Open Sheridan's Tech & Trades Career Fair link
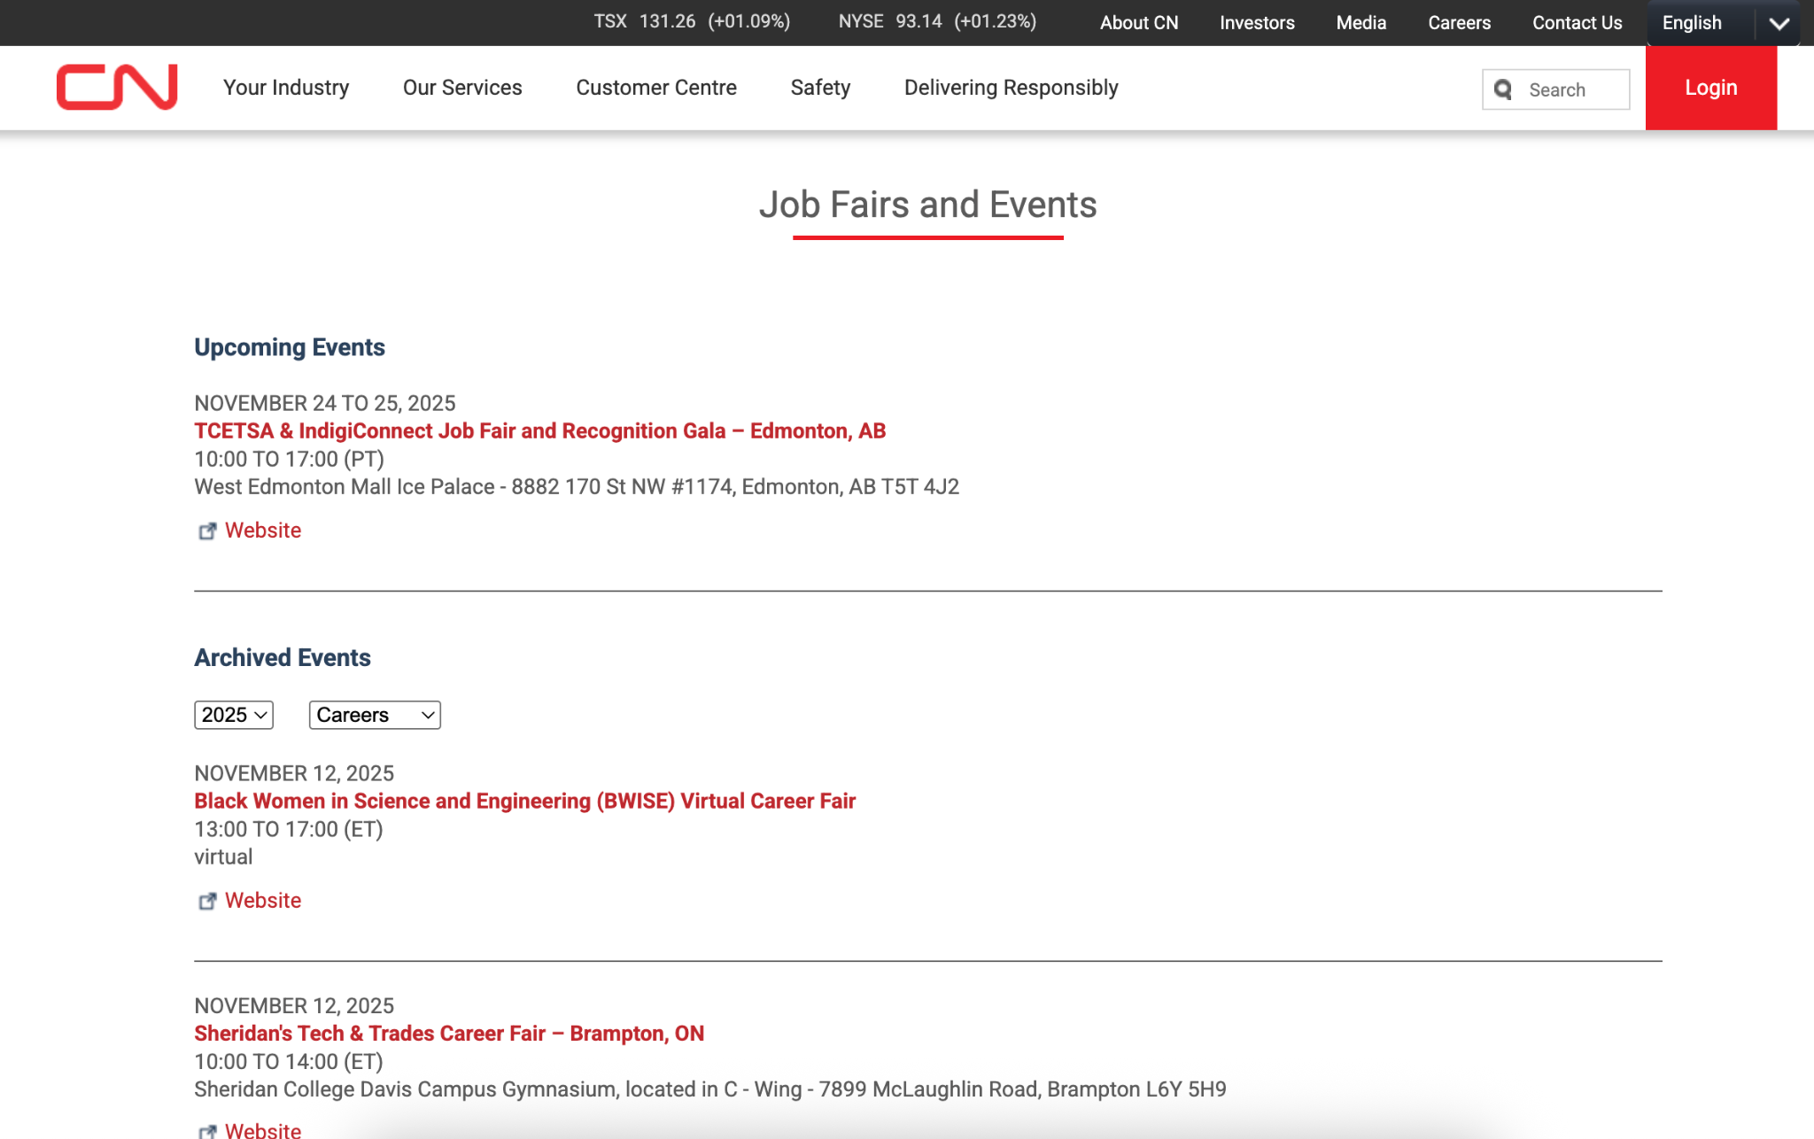 [448, 1034]
